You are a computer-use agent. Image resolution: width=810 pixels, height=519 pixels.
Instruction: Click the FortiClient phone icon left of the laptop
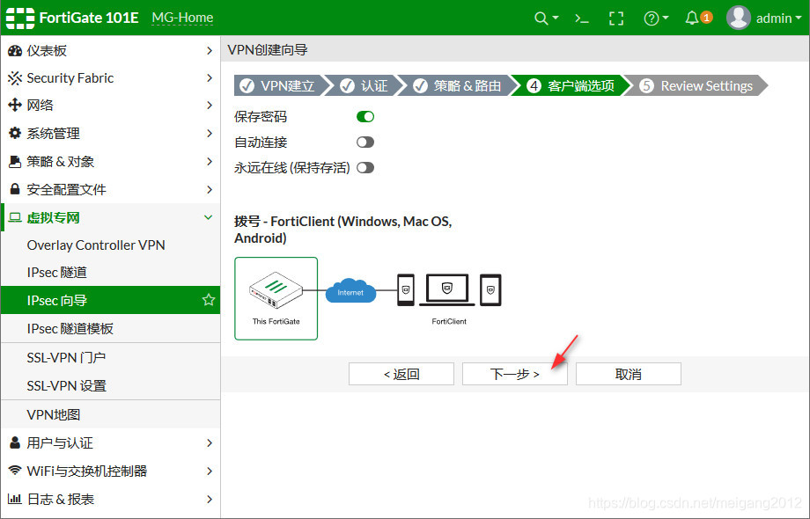(406, 290)
